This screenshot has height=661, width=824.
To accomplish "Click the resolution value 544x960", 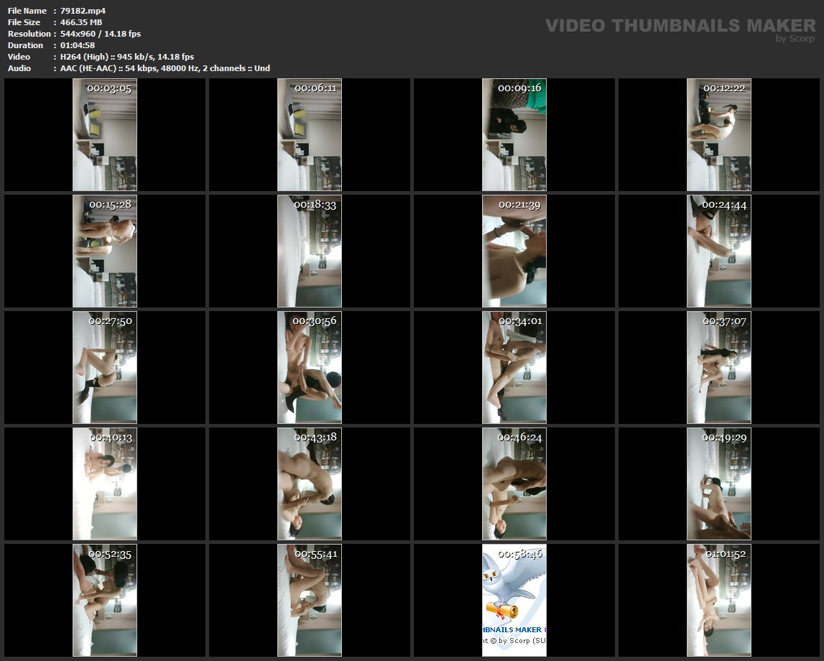I will [101, 34].
